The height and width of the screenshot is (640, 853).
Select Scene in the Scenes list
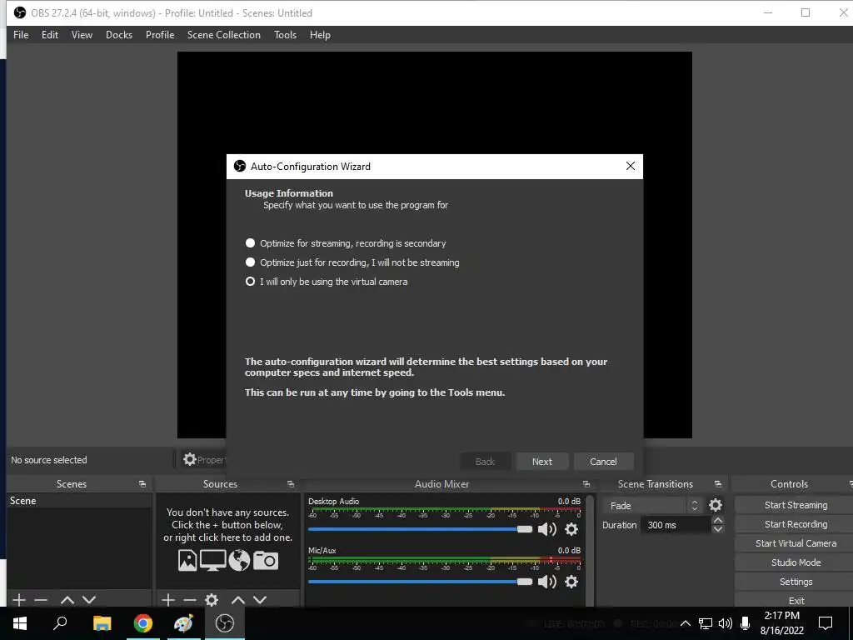79,501
